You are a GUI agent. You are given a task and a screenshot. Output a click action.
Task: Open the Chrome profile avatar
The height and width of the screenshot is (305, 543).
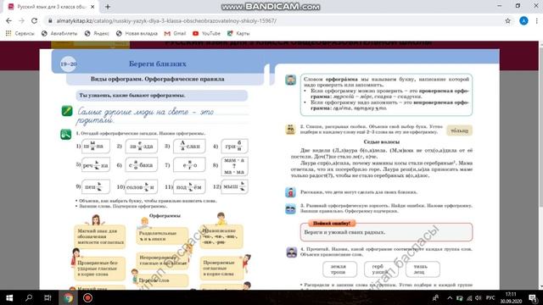point(523,20)
